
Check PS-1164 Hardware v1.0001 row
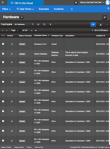click(x=3, y=62)
